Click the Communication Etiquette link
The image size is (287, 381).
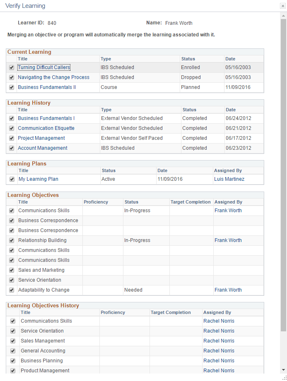(46, 128)
